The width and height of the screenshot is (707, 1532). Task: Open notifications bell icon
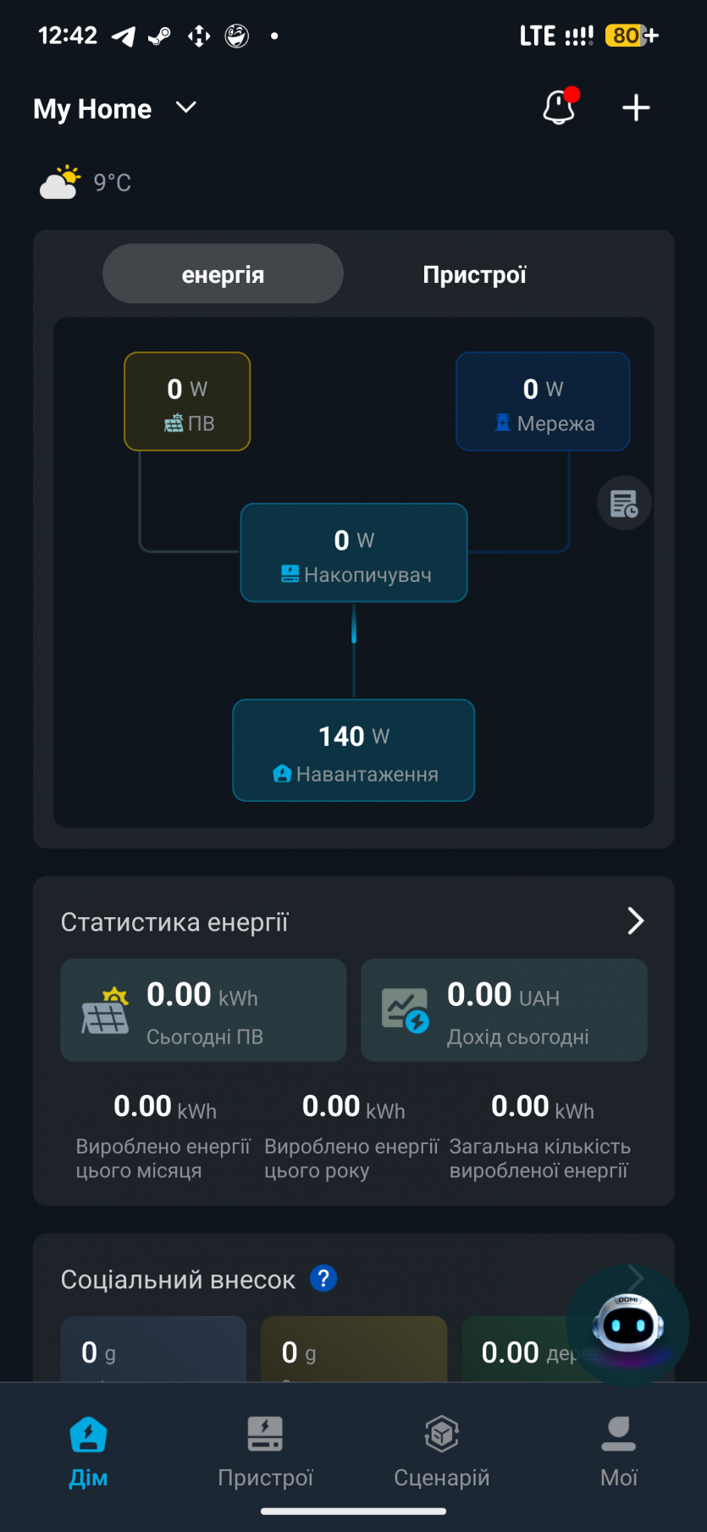coord(560,108)
